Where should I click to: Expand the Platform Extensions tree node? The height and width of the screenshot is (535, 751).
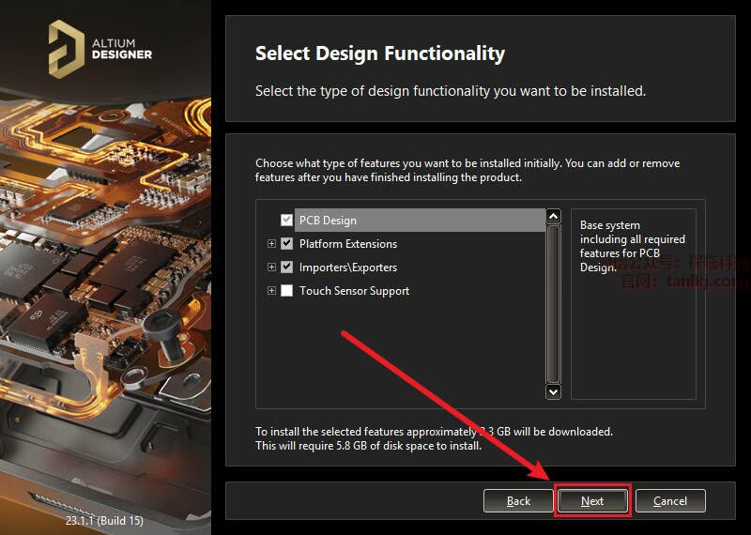[271, 244]
